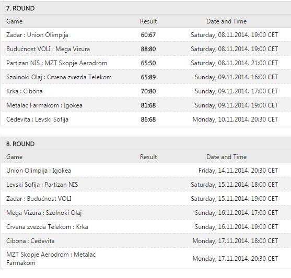Viewport: 291px width, 278px height.
Task: Click the 65:89 result for Szolnoki Olaj
Action: [x=148, y=77]
